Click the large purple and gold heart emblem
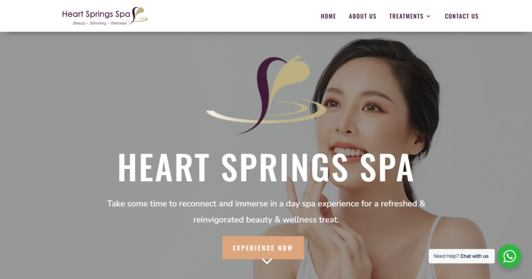Image resolution: width=532 pixels, height=279 pixels. 267,95
